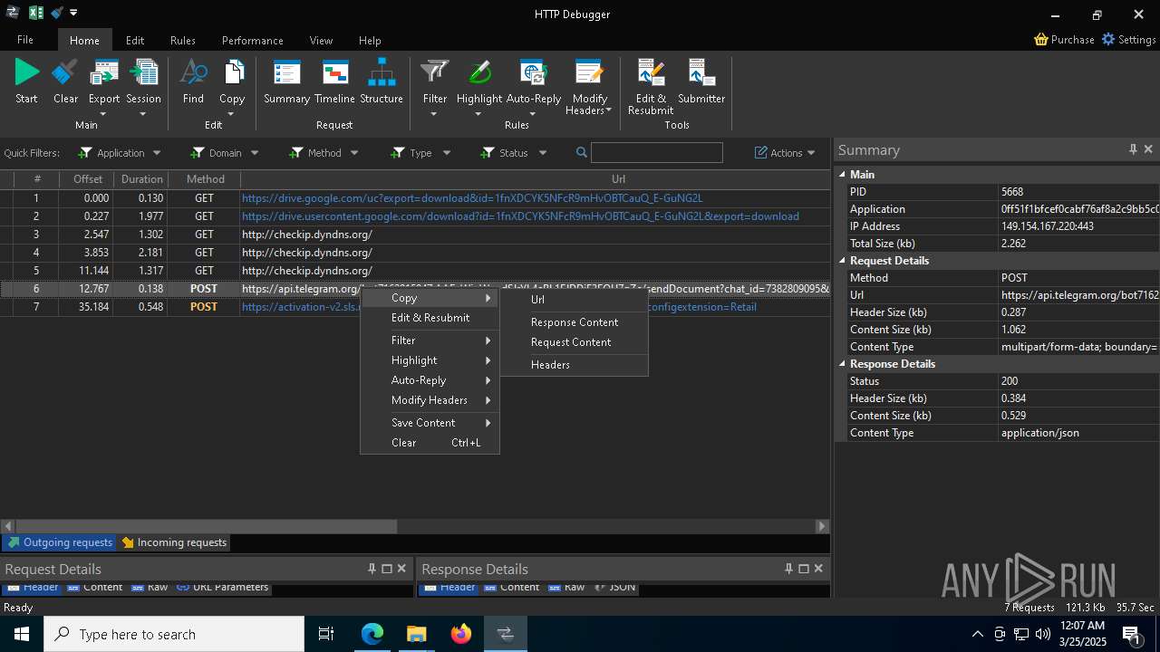Open the Submitter tool icon

pos(701,72)
